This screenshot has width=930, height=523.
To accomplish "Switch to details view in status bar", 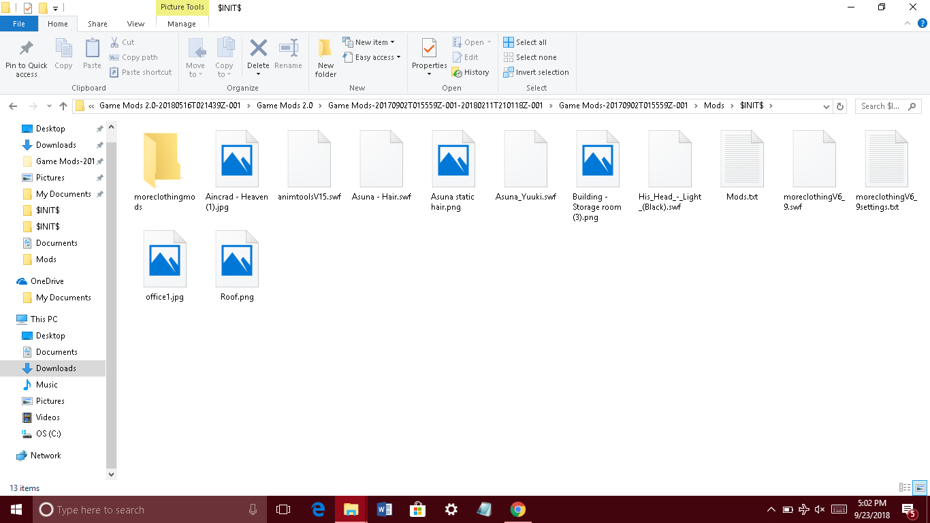I will point(905,488).
